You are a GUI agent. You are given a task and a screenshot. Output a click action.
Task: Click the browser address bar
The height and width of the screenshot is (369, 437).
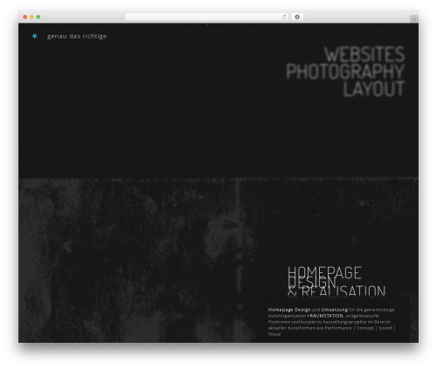[207, 17]
